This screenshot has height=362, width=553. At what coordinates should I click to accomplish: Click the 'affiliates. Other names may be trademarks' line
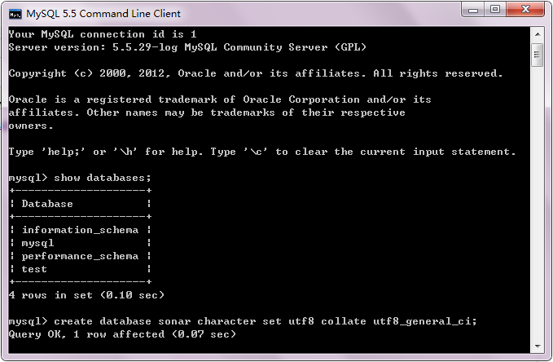[207, 113]
